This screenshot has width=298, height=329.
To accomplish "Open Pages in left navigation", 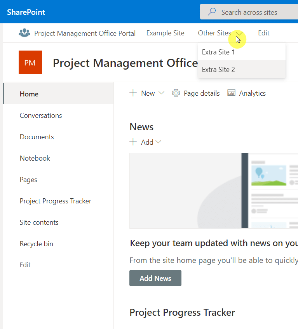I will click(x=28, y=180).
